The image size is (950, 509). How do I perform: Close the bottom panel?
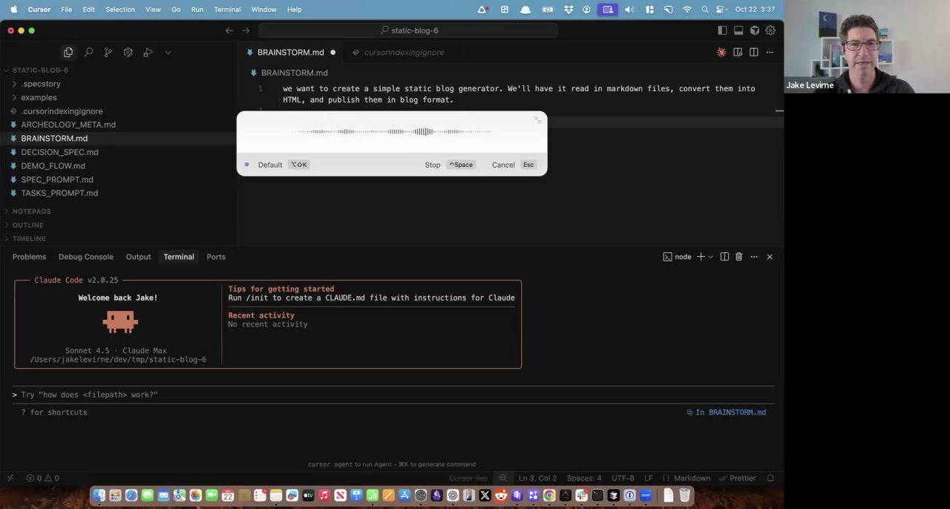click(x=770, y=257)
